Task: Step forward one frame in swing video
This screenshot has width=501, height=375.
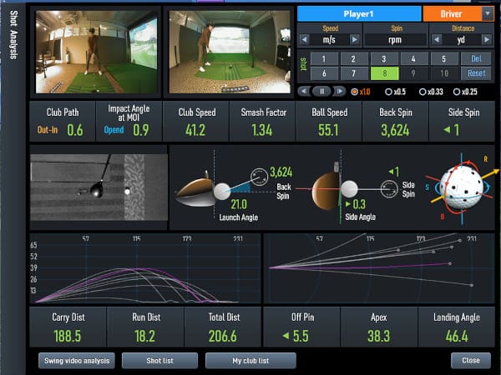Action: point(337,91)
